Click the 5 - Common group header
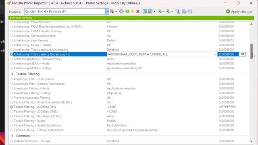The image size is (258, 145). (x=21, y=136)
